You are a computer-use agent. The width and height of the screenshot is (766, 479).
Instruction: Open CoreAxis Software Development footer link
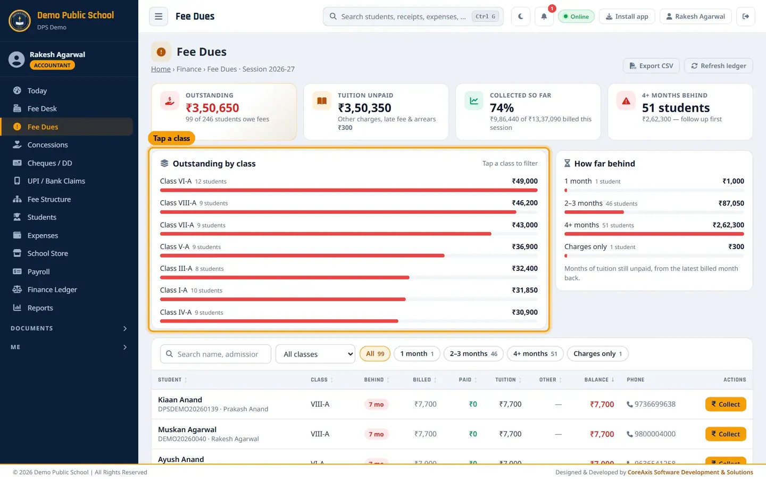(690, 472)
